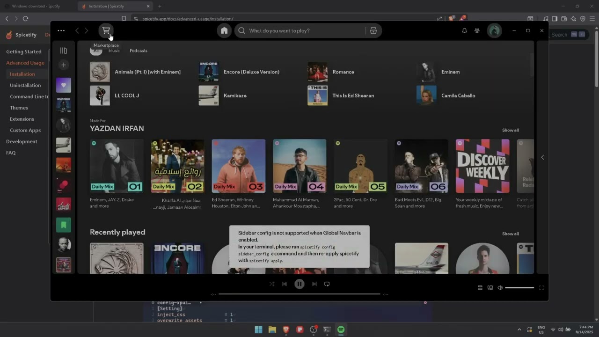Skip to the next track
Viewport: 599px width, 337px height.
[314, 284]
